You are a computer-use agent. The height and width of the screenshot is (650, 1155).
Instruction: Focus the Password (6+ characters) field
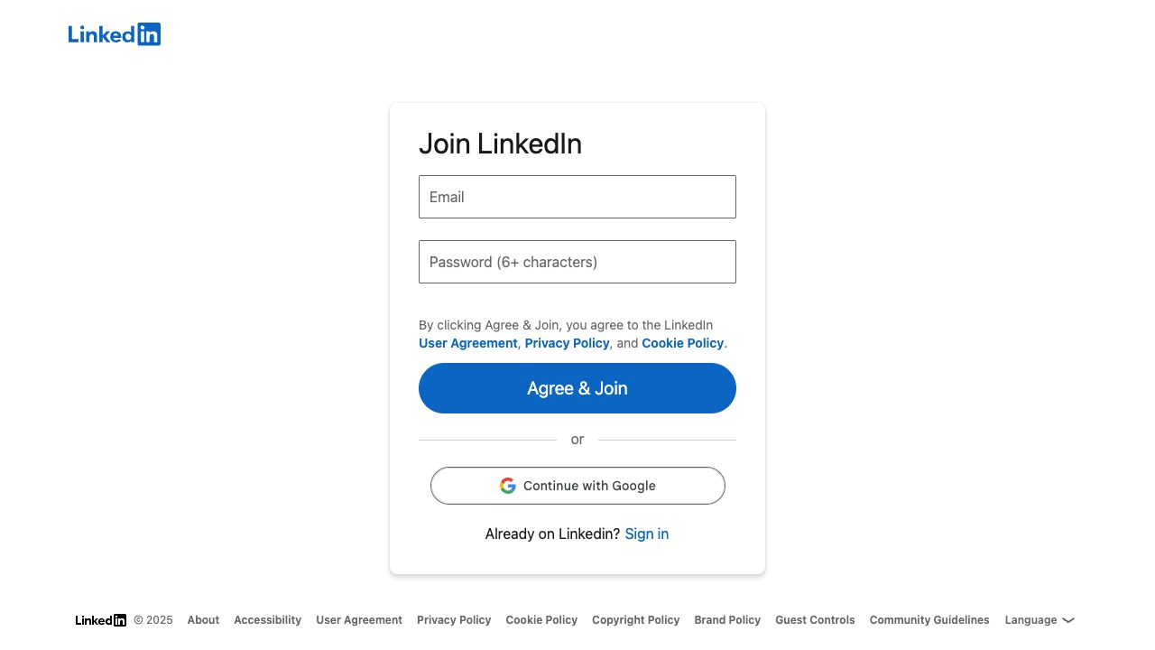point(577,262)
